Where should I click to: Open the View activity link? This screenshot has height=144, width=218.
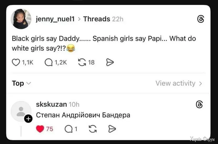[175, 83]
